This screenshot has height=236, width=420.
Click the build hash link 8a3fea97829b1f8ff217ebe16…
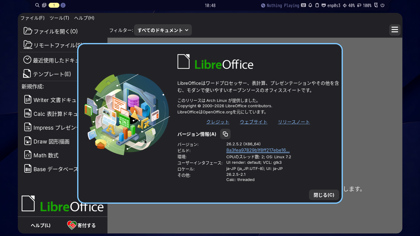(x=258, y=150)
